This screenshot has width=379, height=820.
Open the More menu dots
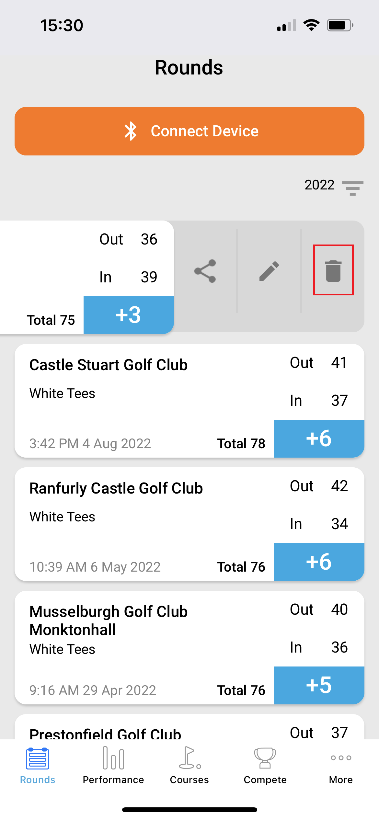click(341, 765)
